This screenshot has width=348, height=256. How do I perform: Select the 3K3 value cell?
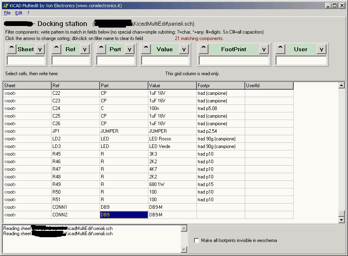pyautogui.click(x=172, y=154)
